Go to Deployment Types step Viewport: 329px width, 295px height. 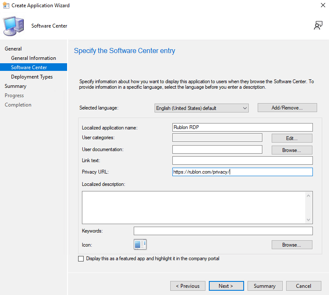tap(32, 77)
